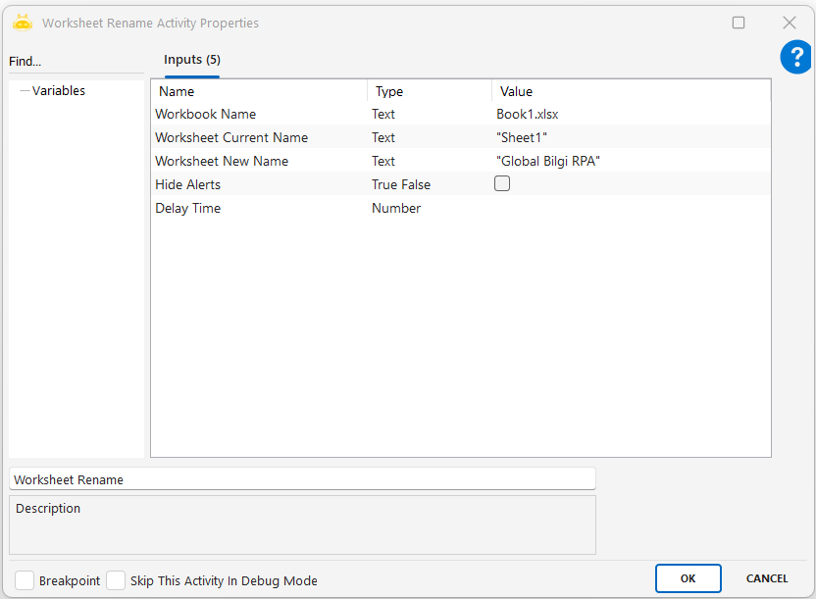Click the Find search field
The image size is (816, 599).
click(75, 61)
